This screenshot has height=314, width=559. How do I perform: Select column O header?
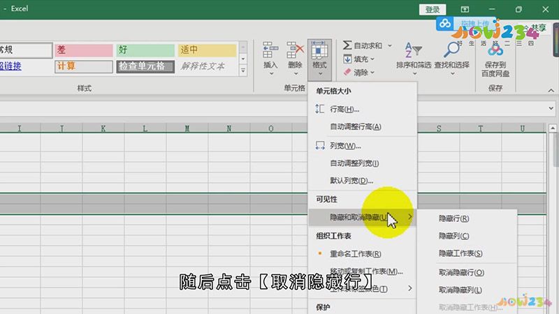tap(271, 128)
